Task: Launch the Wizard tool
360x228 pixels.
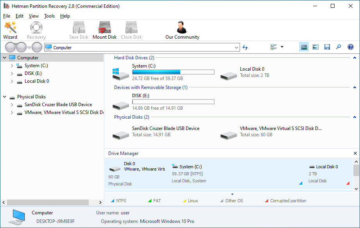Action: tap(10, 30)
